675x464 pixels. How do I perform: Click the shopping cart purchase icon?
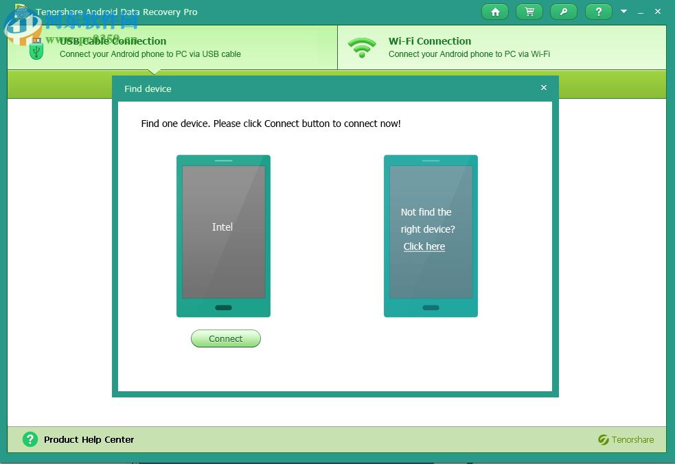pyautogui.click(x=529, y=12)
